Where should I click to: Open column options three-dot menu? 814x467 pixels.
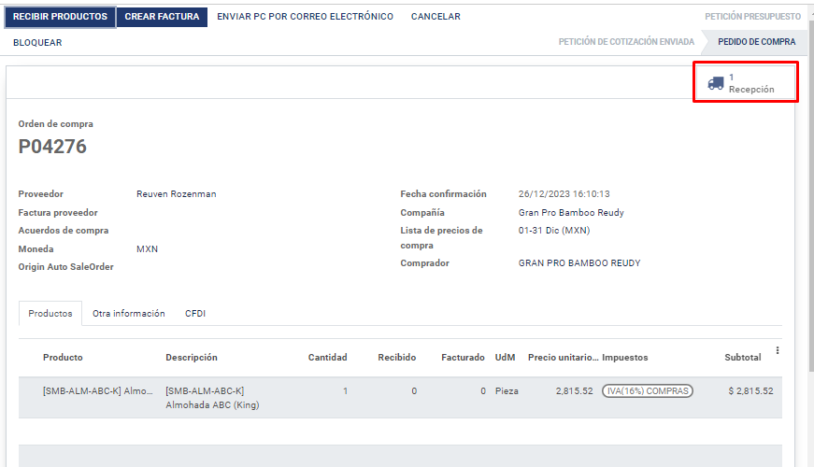(x=778, y=350)
